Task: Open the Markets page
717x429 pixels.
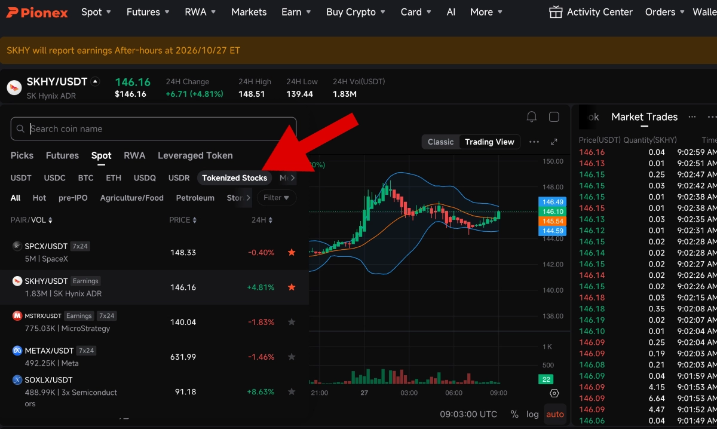Action: (x=249, y=12)
